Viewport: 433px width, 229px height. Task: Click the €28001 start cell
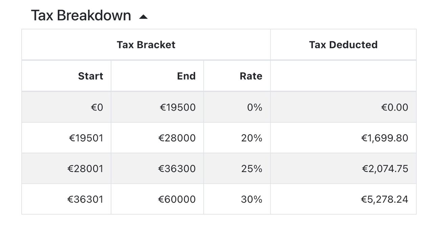pyautogui.click(x=85, y=169)
